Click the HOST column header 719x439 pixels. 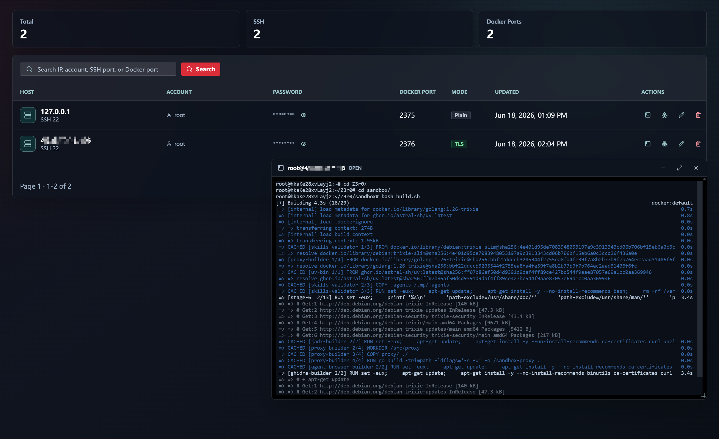click(x=27, y=92)
